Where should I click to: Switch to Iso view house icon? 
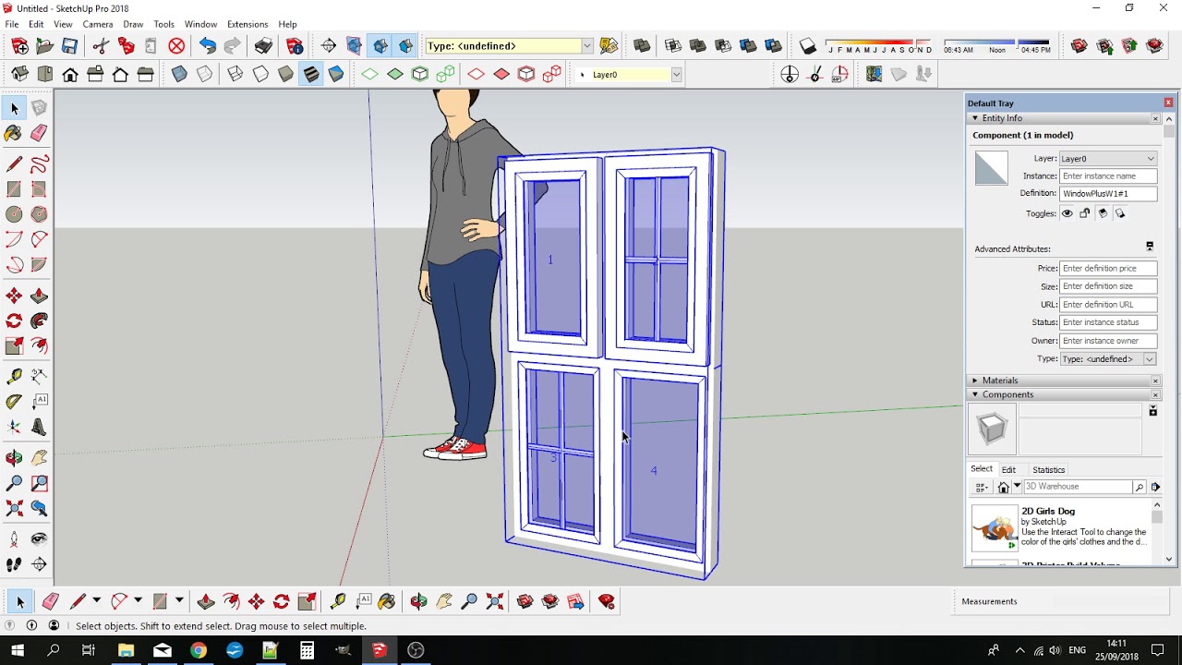(x=19, y=74)
